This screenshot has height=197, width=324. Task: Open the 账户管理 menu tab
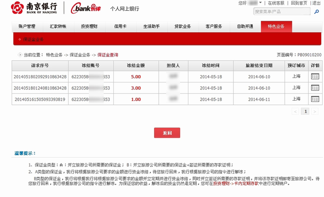[27, 26]
